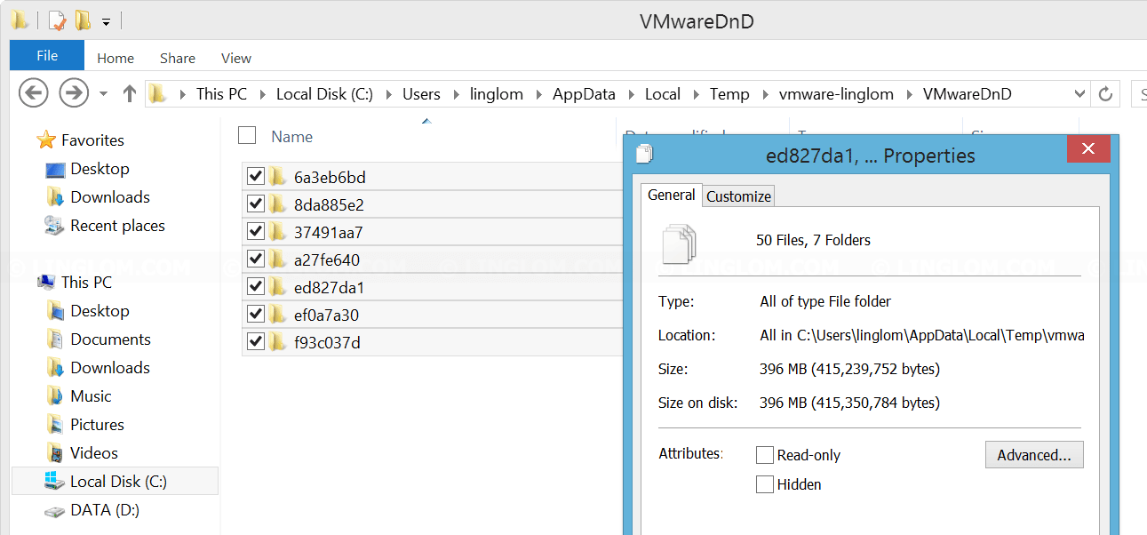Screen dimensions: 1147x535
Task: Open the Customize Quick Access Toolbar dropdown
Action: coord(106,20)
